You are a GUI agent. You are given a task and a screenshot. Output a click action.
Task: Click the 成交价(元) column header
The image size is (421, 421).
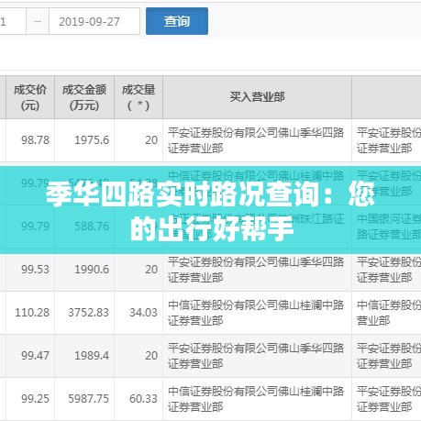(x=30, y=97)
